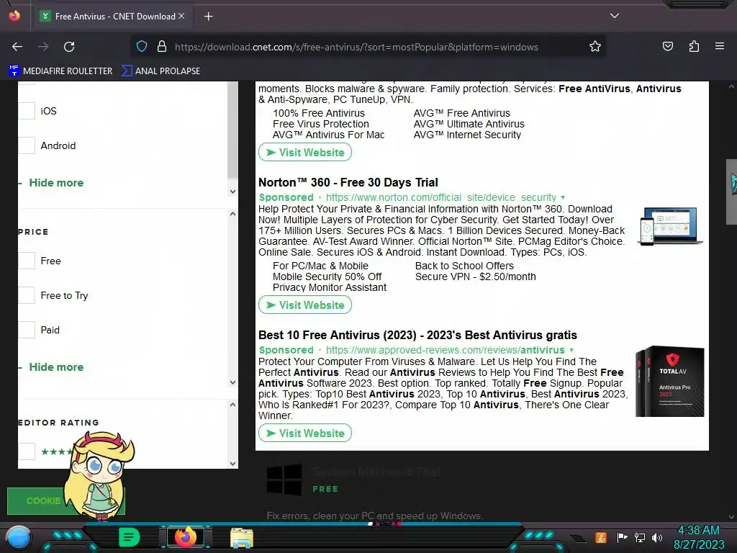The image size is (737, 553).
Task: Open Norton 360 Free 30 Days Trial title
Action: click(348, 182)
